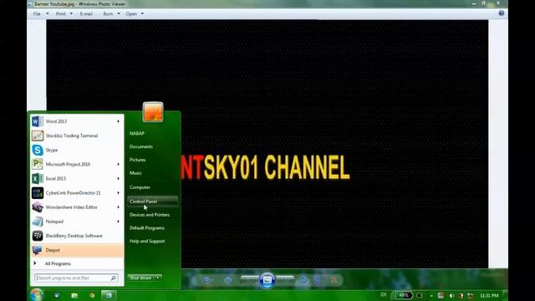The height and width of the screenshot is (301, 535).
Task: Click the battery percentage indicator
Action: tap(404, 295)
